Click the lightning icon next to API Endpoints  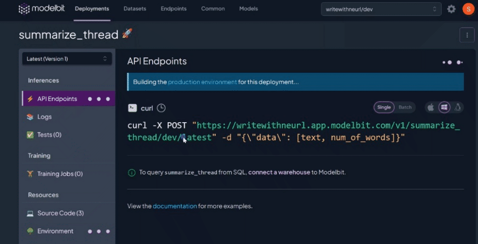click(x=30, y=99)
